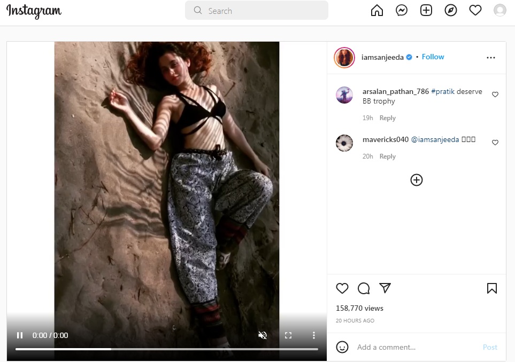
Task: Click the Search input field
Action: click(257, 11)
